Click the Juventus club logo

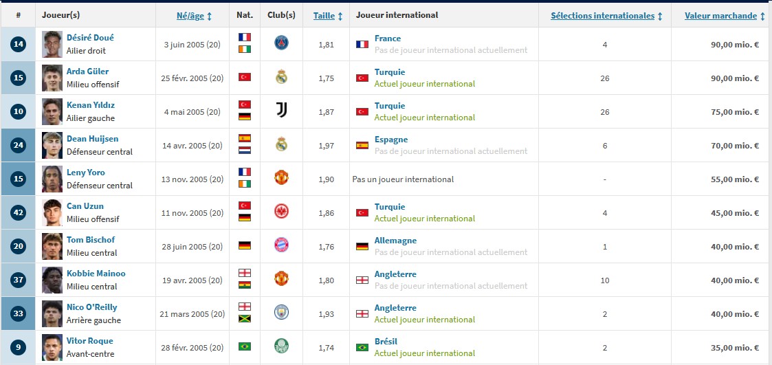point(281,111)
